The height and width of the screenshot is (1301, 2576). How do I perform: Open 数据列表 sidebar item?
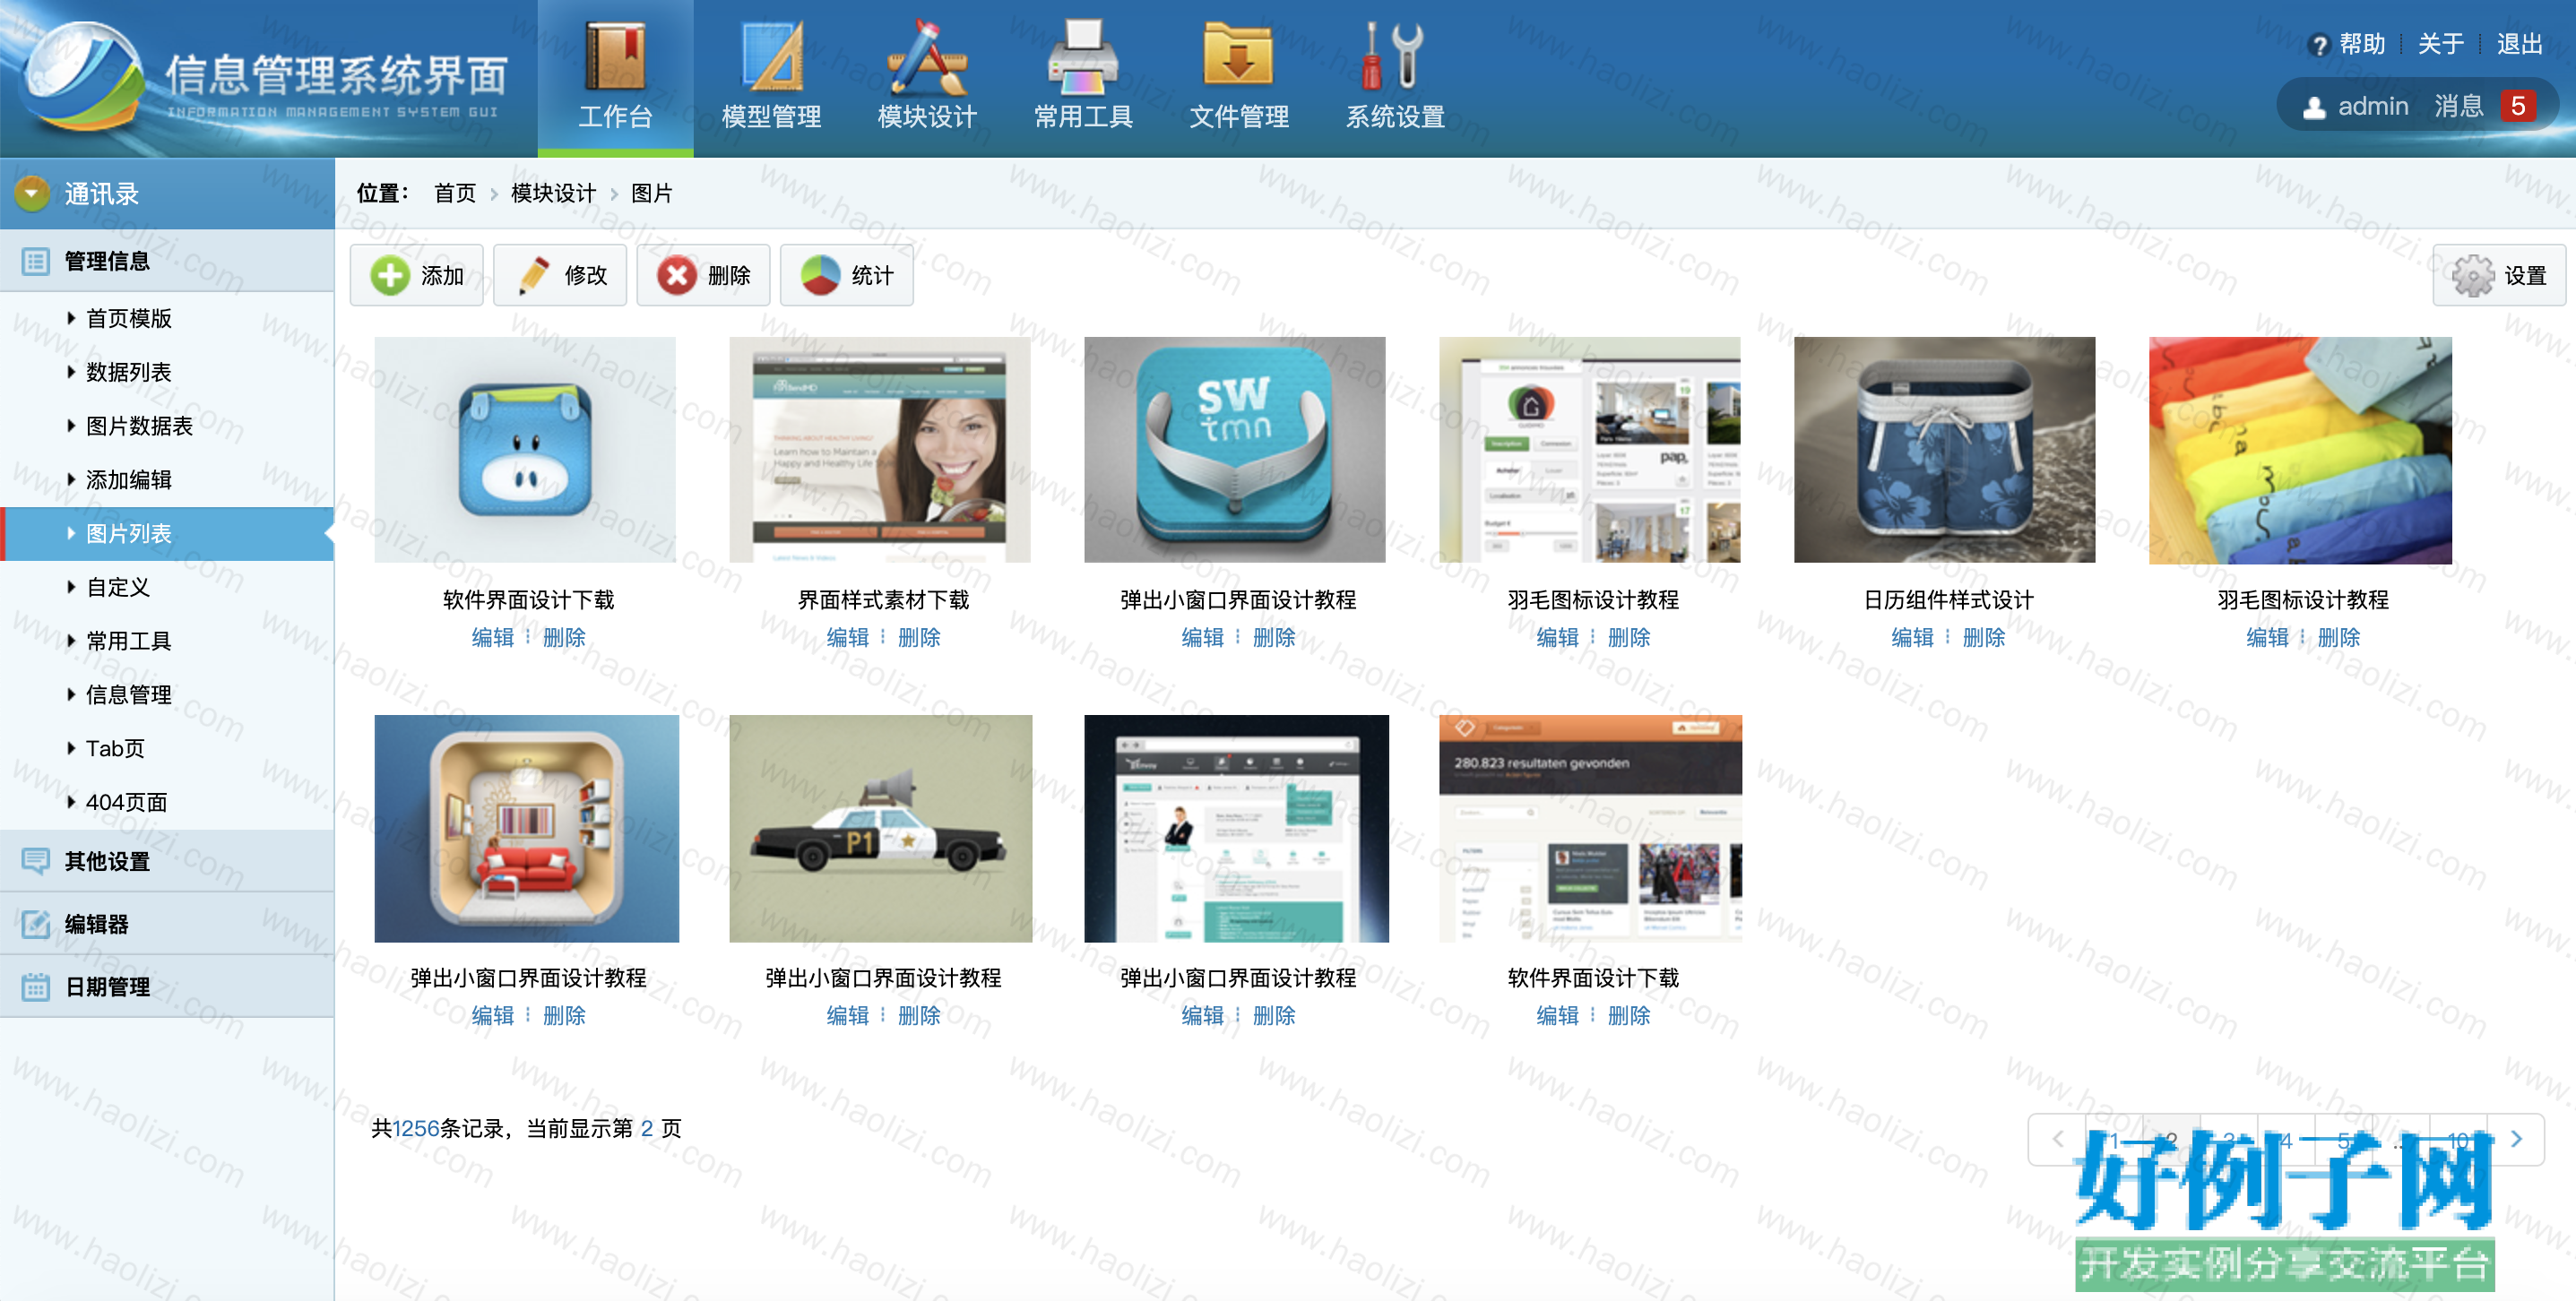pyautogui.click(x=129, y=372)
